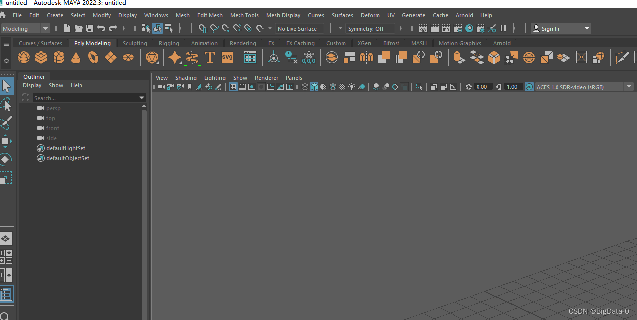Screen dimensions: 637x320
Task: Pause Viewport 2.0 display update
Action: coord(503,29)
